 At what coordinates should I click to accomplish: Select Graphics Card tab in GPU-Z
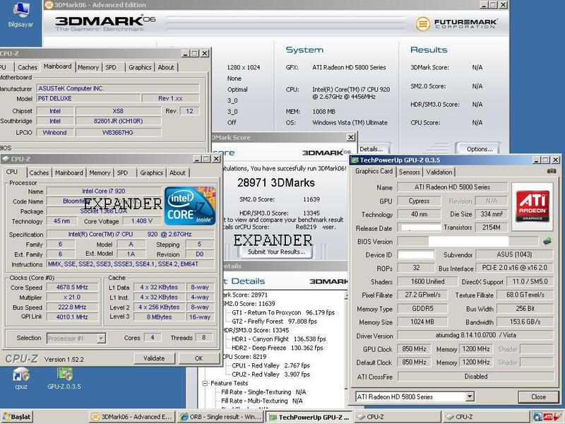[374, 171]
